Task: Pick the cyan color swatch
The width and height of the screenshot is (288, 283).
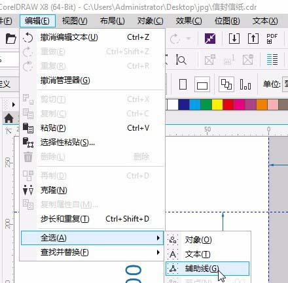Action: [195, 105]
